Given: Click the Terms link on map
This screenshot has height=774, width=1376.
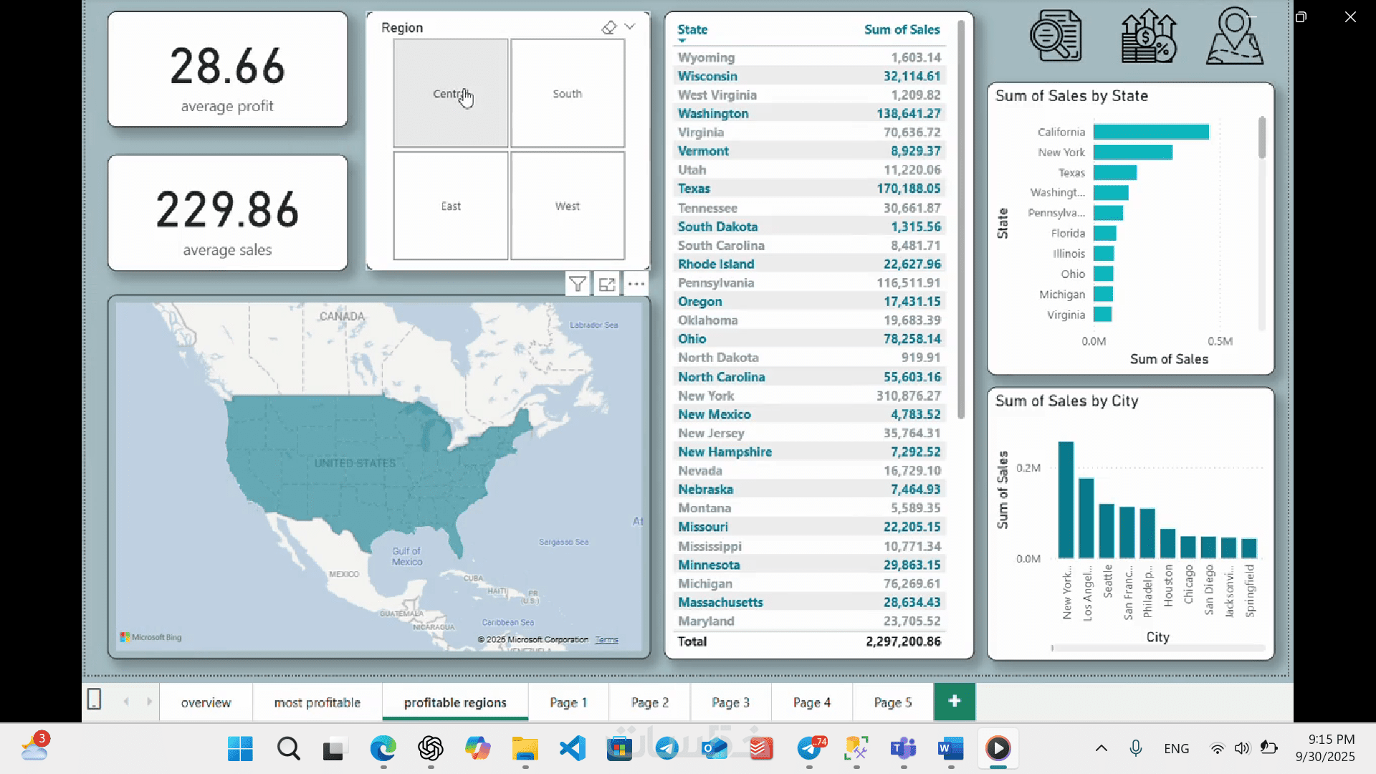Looking at the screenshot, I should click(606, 640).
